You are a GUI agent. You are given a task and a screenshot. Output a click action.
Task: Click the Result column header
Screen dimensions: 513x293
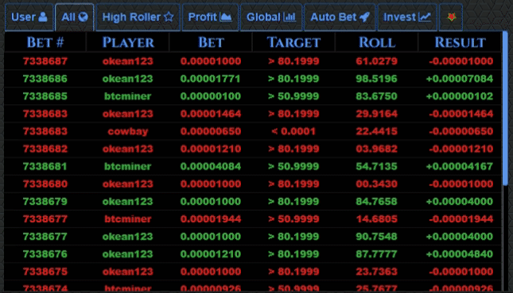pyautogui.click(x=460, y=42)
